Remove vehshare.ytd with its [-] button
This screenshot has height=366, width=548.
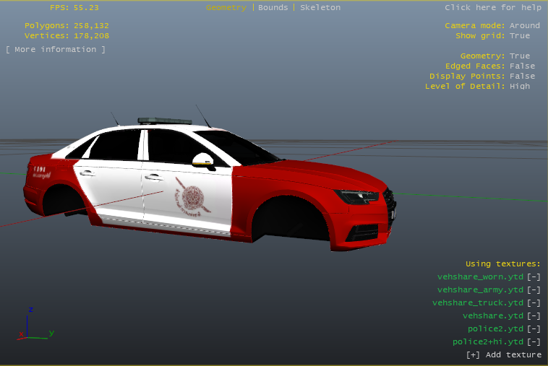(x=534, y=315)
